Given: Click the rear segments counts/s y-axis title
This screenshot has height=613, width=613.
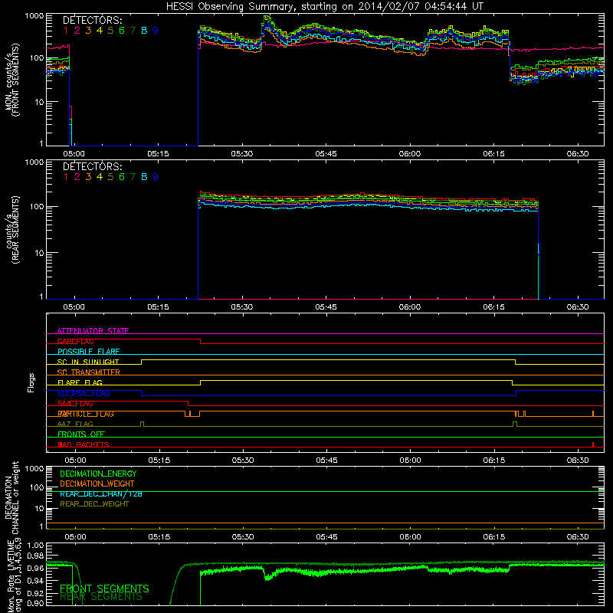Looking at the screenshot, I should click(x=12, y=229).
